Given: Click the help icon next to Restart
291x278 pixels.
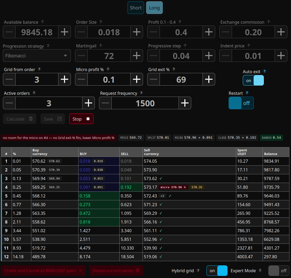Looking at the screenshot, I should 247,93.
